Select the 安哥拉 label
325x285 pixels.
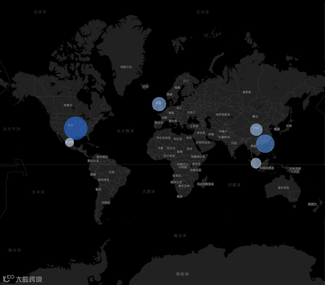tap(177, 176)
